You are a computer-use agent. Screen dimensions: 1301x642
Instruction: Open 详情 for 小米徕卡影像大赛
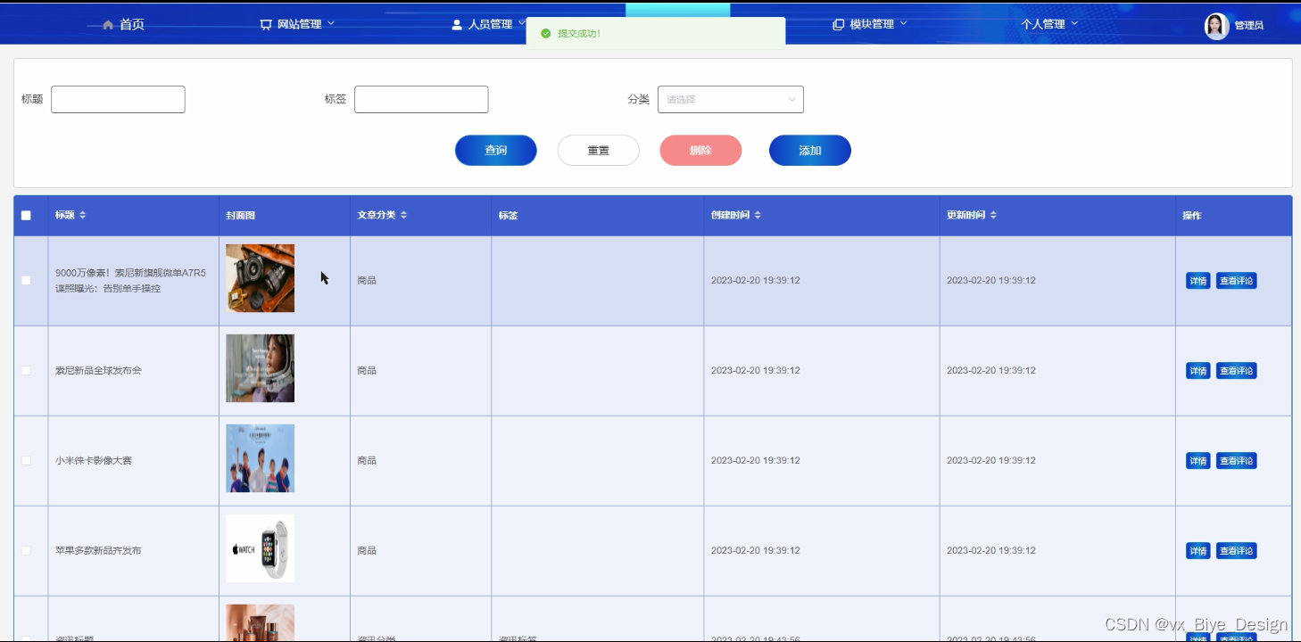(1197, 461)
